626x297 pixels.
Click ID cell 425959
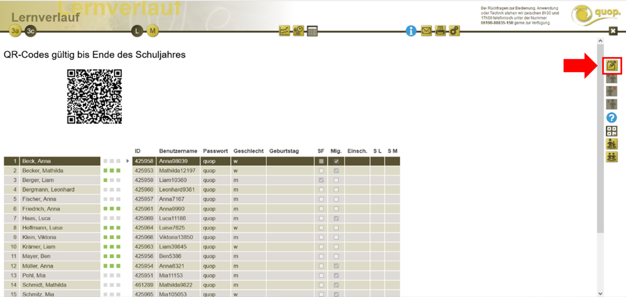[x=144, y=180]
